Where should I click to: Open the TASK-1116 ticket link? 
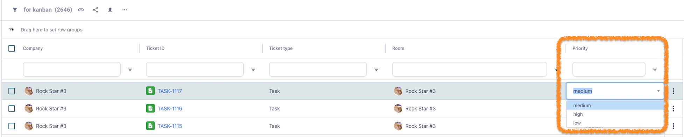170,108
